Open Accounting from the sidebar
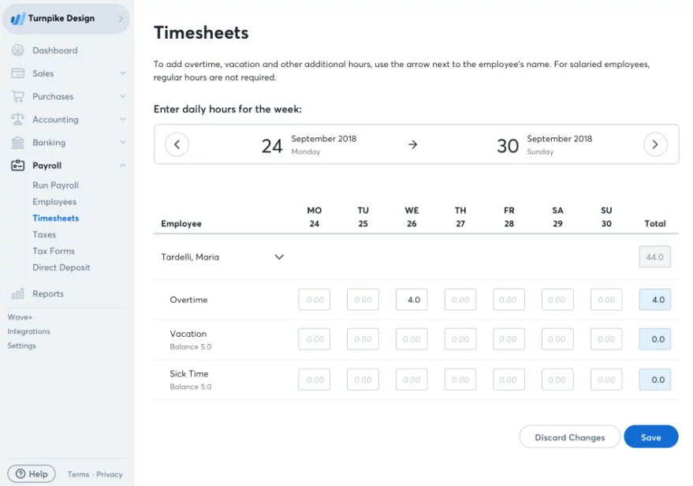The image size is (693, 486). pyautogui.click(x=17, y=119)
